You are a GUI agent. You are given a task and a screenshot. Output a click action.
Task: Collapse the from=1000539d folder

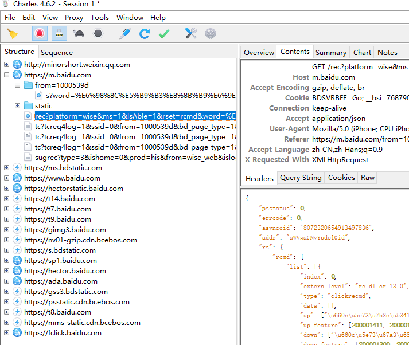[17, 85]
